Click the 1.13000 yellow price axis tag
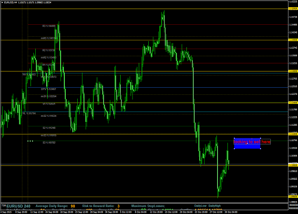The height and width of the screenshot is (214, 298). click(293, 71)
